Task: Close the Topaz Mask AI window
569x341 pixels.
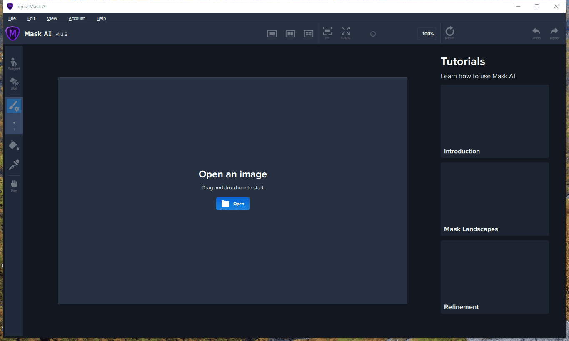Action: (x=556, y=6)
